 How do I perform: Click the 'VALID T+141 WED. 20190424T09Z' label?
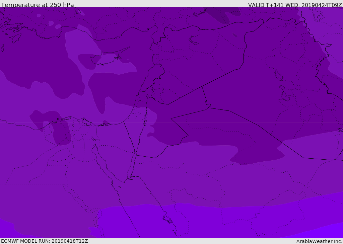(295, 5)
